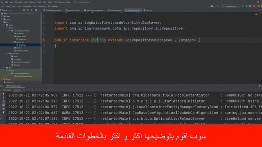The height and width of the screenshot is (147, 262).
Task: Click the repository breadcrumb in navigation bar
Action: click(42, 6)
